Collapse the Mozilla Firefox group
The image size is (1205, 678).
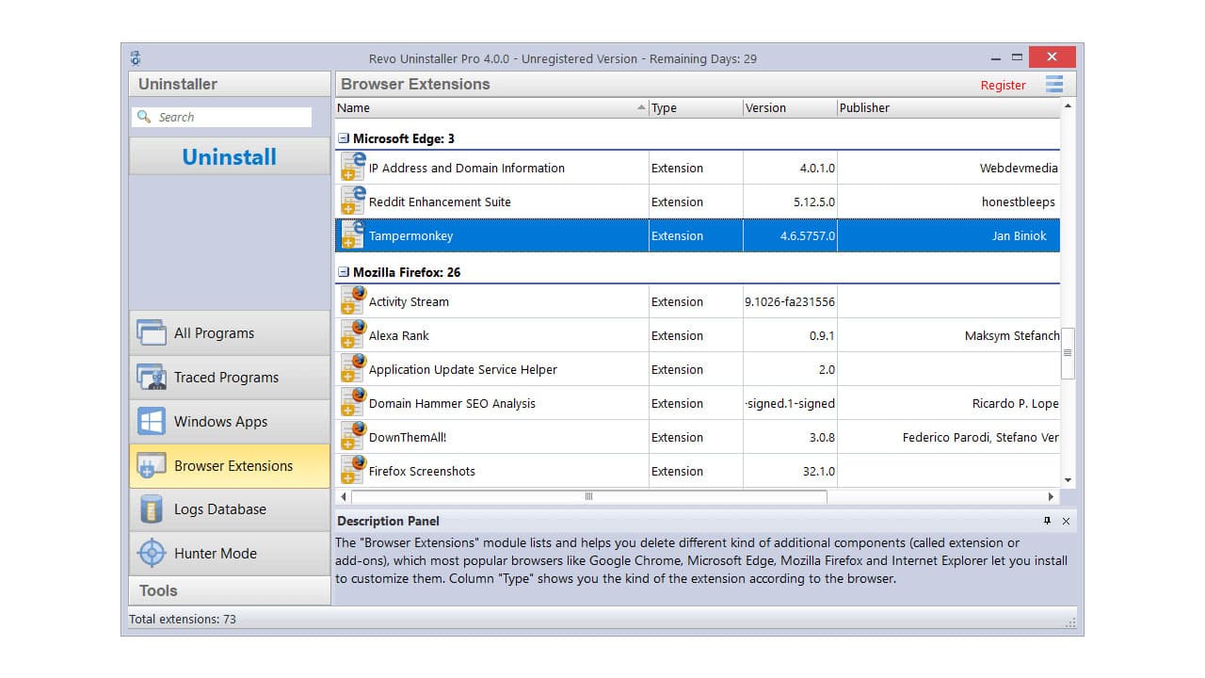(343, 271)
